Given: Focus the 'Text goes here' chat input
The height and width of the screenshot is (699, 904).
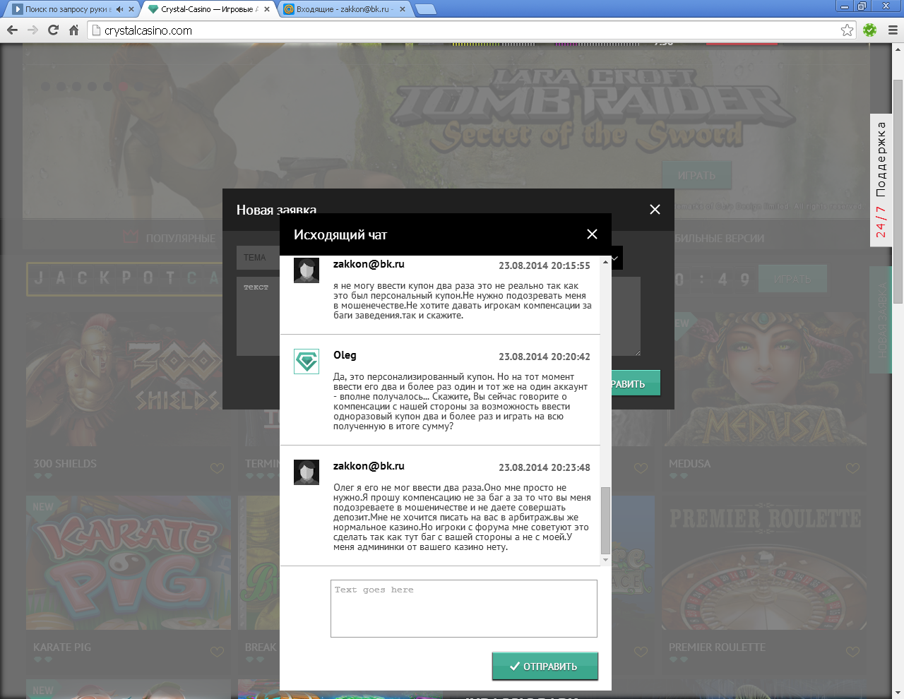Looking at the screenshot, I should pos(464,609).
